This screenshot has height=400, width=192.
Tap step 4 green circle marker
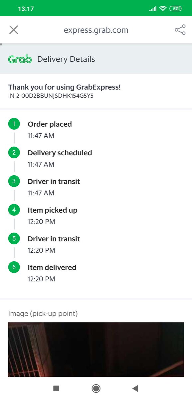(x=14, y=210)
